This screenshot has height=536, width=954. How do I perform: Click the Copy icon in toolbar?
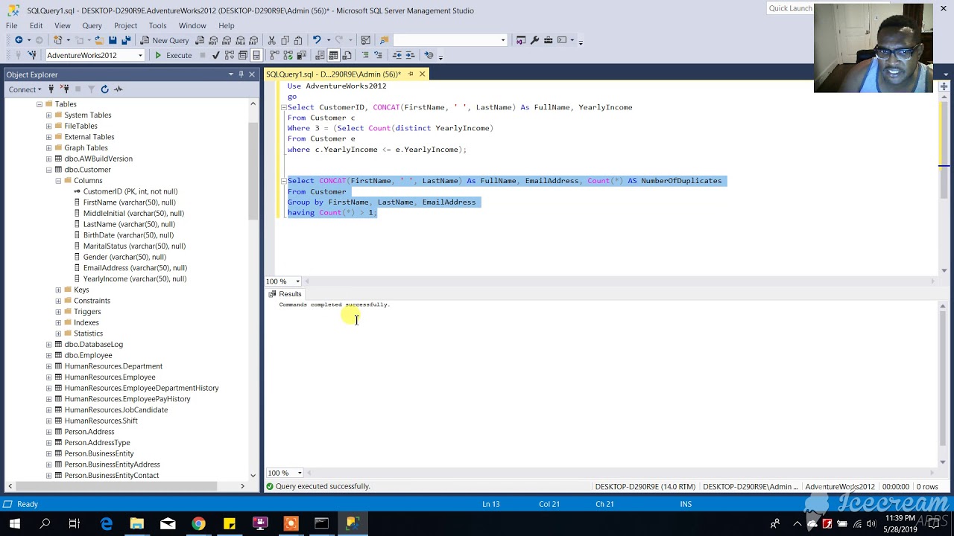285,40
